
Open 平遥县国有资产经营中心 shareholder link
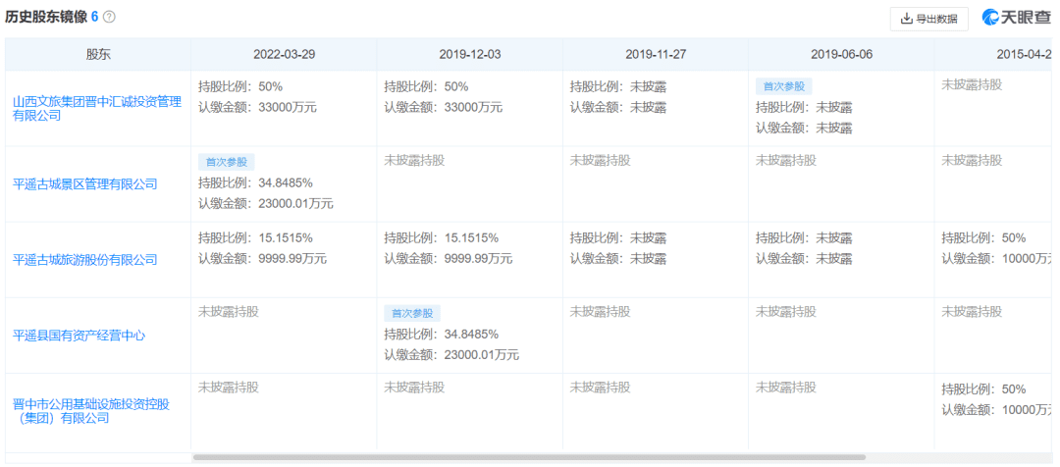point(79,336)
